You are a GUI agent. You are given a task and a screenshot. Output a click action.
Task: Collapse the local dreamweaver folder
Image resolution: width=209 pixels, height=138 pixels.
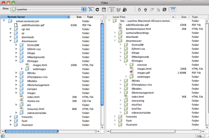[x=115, y=41]
